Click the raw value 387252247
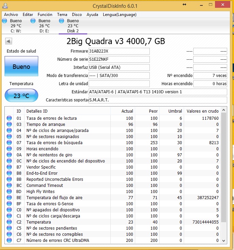Screen dimensions: 234x250 [208, 198]
